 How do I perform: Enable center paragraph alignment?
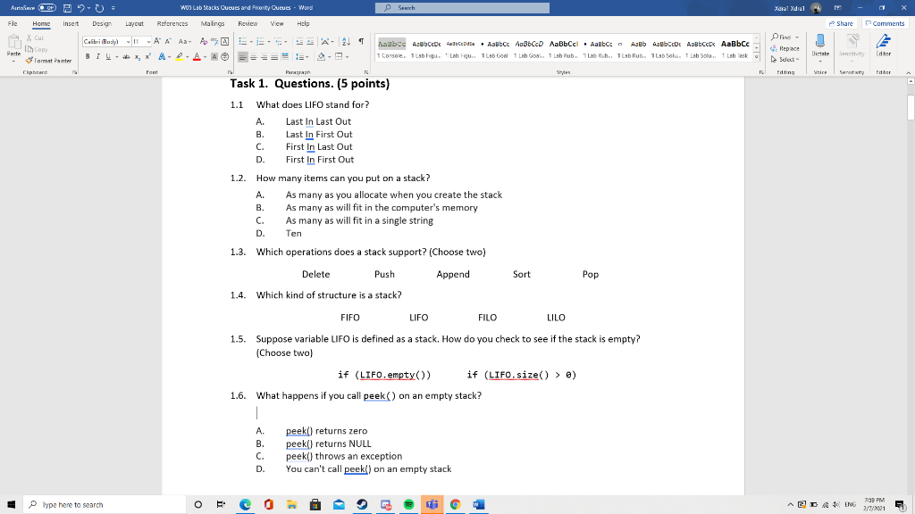pos(253,57)
